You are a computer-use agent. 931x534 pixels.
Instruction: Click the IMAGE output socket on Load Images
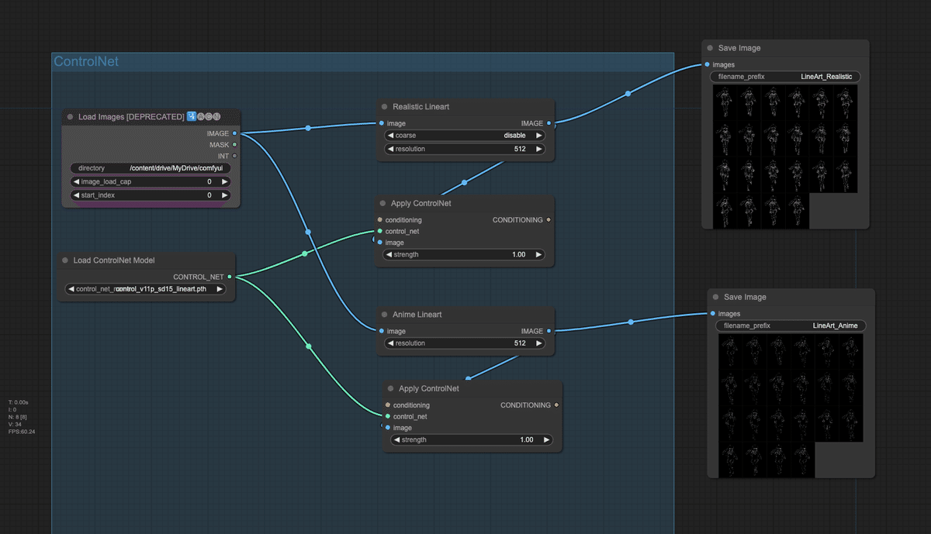coord(234,133)
